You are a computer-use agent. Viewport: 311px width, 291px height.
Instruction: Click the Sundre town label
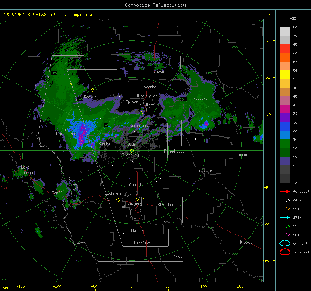[x=105, y=143]
